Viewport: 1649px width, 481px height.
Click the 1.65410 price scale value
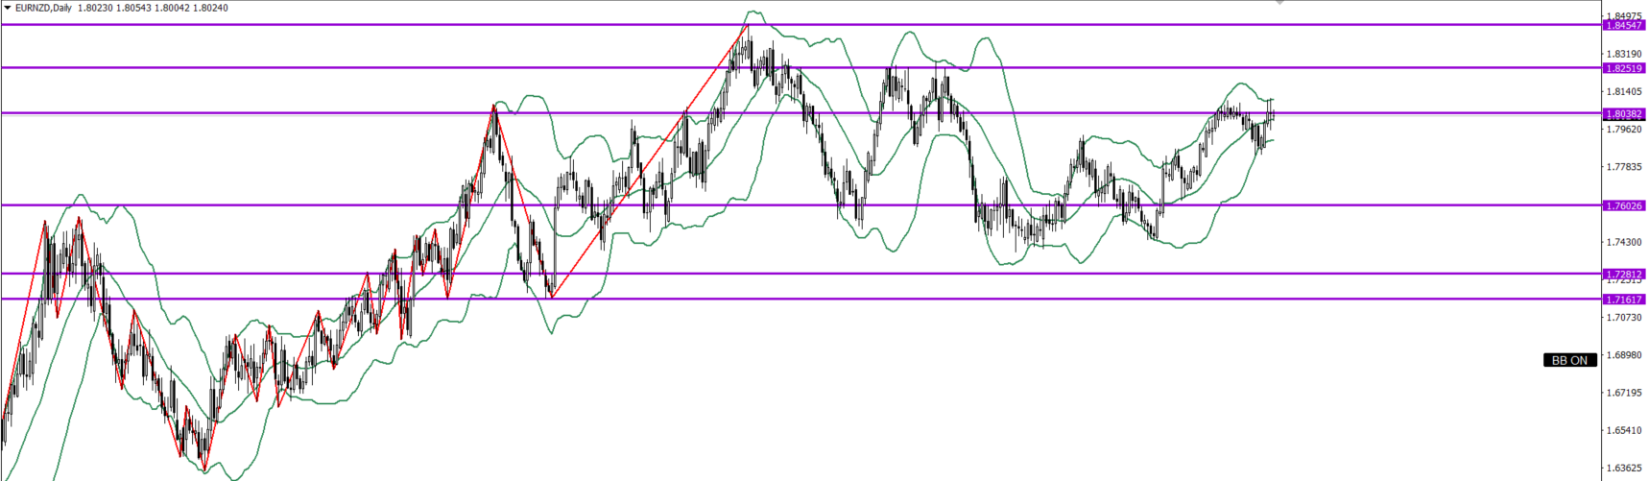[x=1623, y=430]
